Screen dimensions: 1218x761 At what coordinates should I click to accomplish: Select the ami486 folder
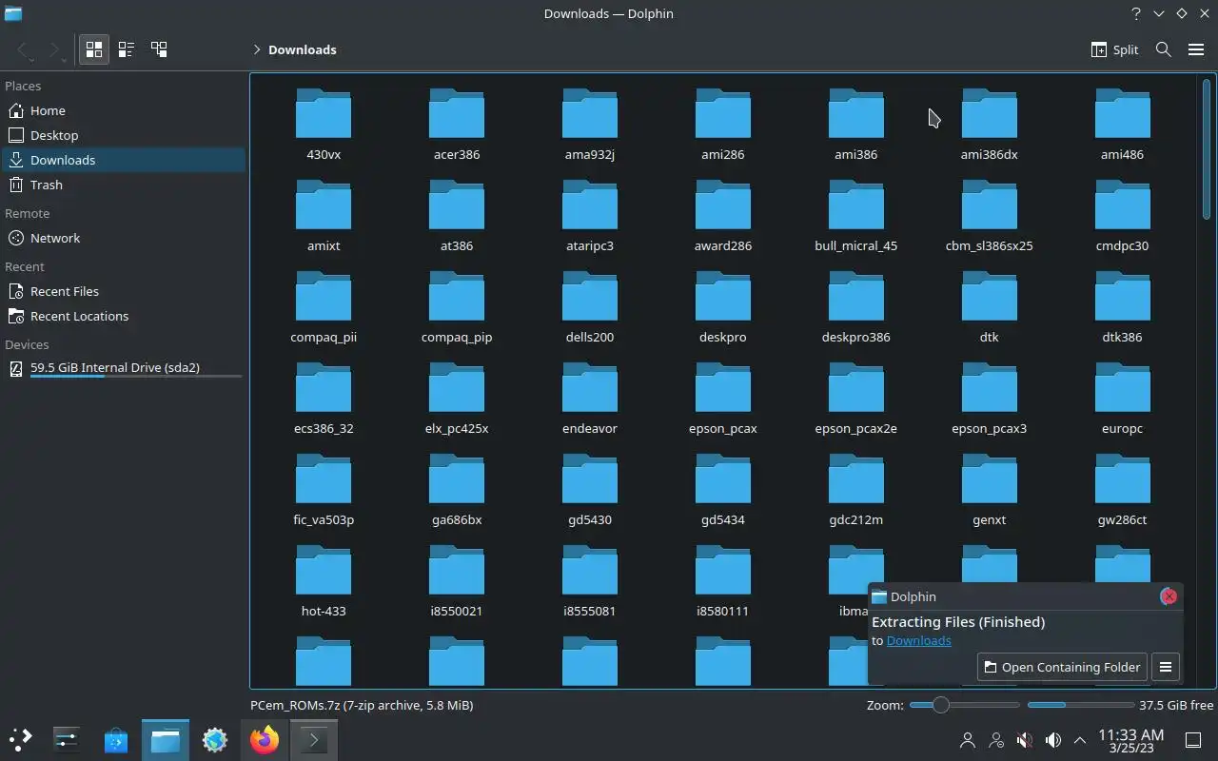[1123, 125]
